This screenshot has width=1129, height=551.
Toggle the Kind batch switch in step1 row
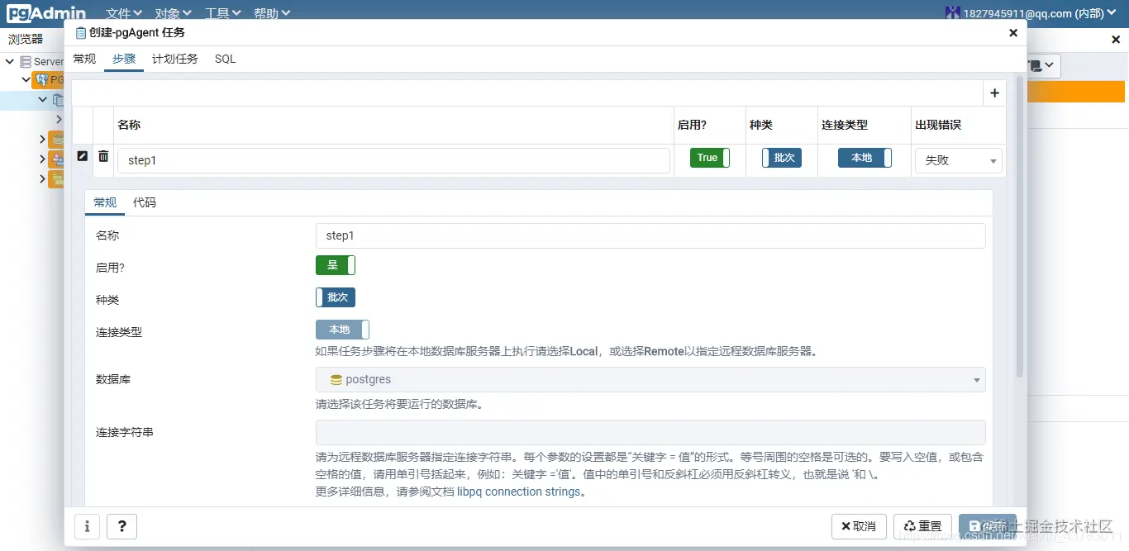[x=782, y=158]
